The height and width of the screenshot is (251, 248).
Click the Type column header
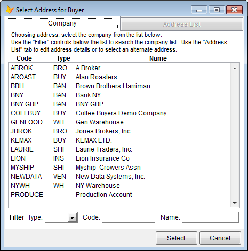click(x=63, y=58)
